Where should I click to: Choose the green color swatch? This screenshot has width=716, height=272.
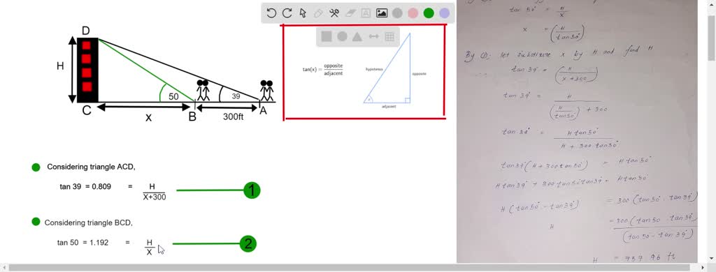(x=429, y=13)
